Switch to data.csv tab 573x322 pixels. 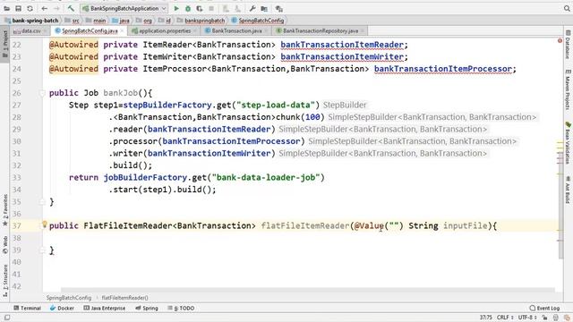(x=30, y=31)
